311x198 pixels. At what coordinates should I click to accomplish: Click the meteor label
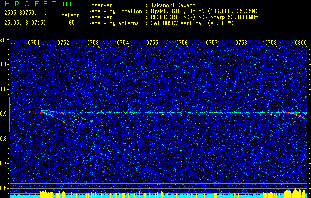[70, 15]
